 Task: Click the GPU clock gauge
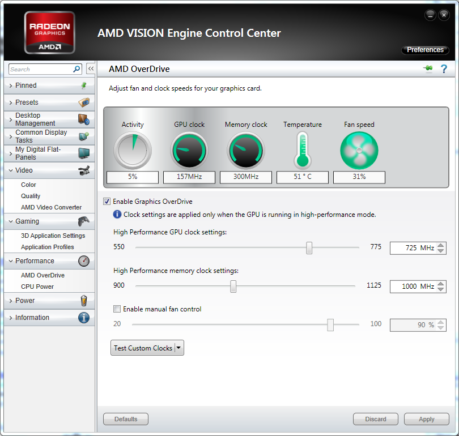pyautogui.click(x=189, y=150)
